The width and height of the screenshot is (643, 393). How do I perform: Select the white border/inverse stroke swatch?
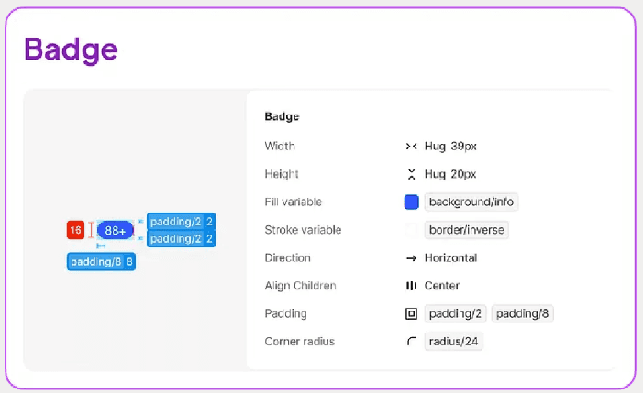(411, 230)
